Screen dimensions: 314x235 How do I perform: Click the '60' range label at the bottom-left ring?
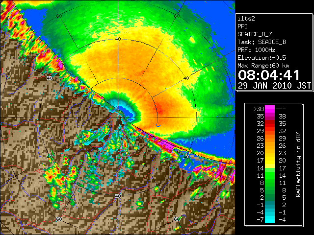pyautogui.click(x=59, y=219)
